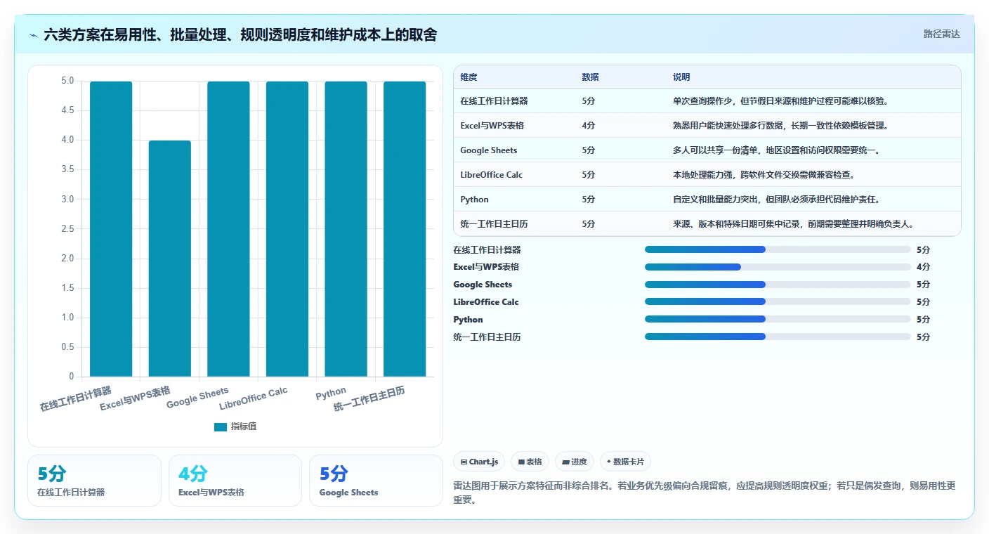989x534 pixels.
Task: Select the Chart.js chip
Action: tap(479, 462)
